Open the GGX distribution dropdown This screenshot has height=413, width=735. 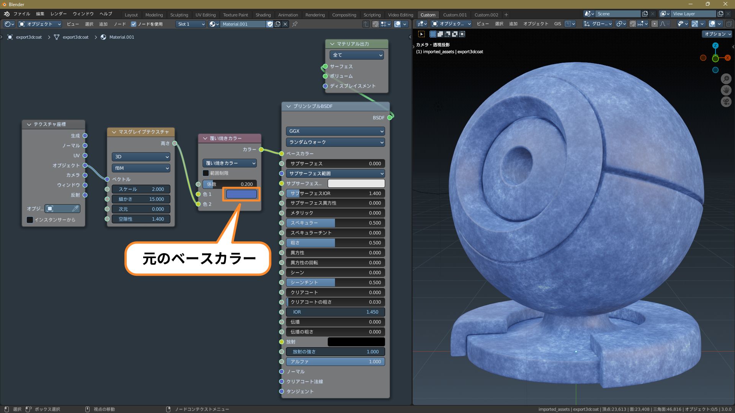(335, 131)
